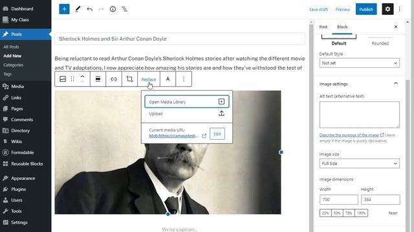Click the Add text over image A icon
The height and width of the screenshot is (232, 414).
168,79
